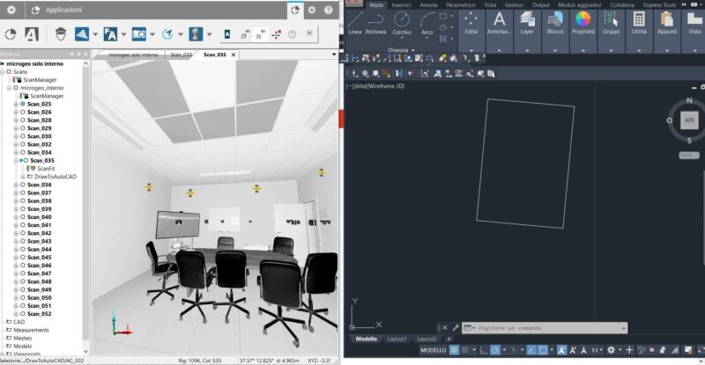Click the Alto view label in viewport controls
705x365 pixels.
[x=360, y=85]
